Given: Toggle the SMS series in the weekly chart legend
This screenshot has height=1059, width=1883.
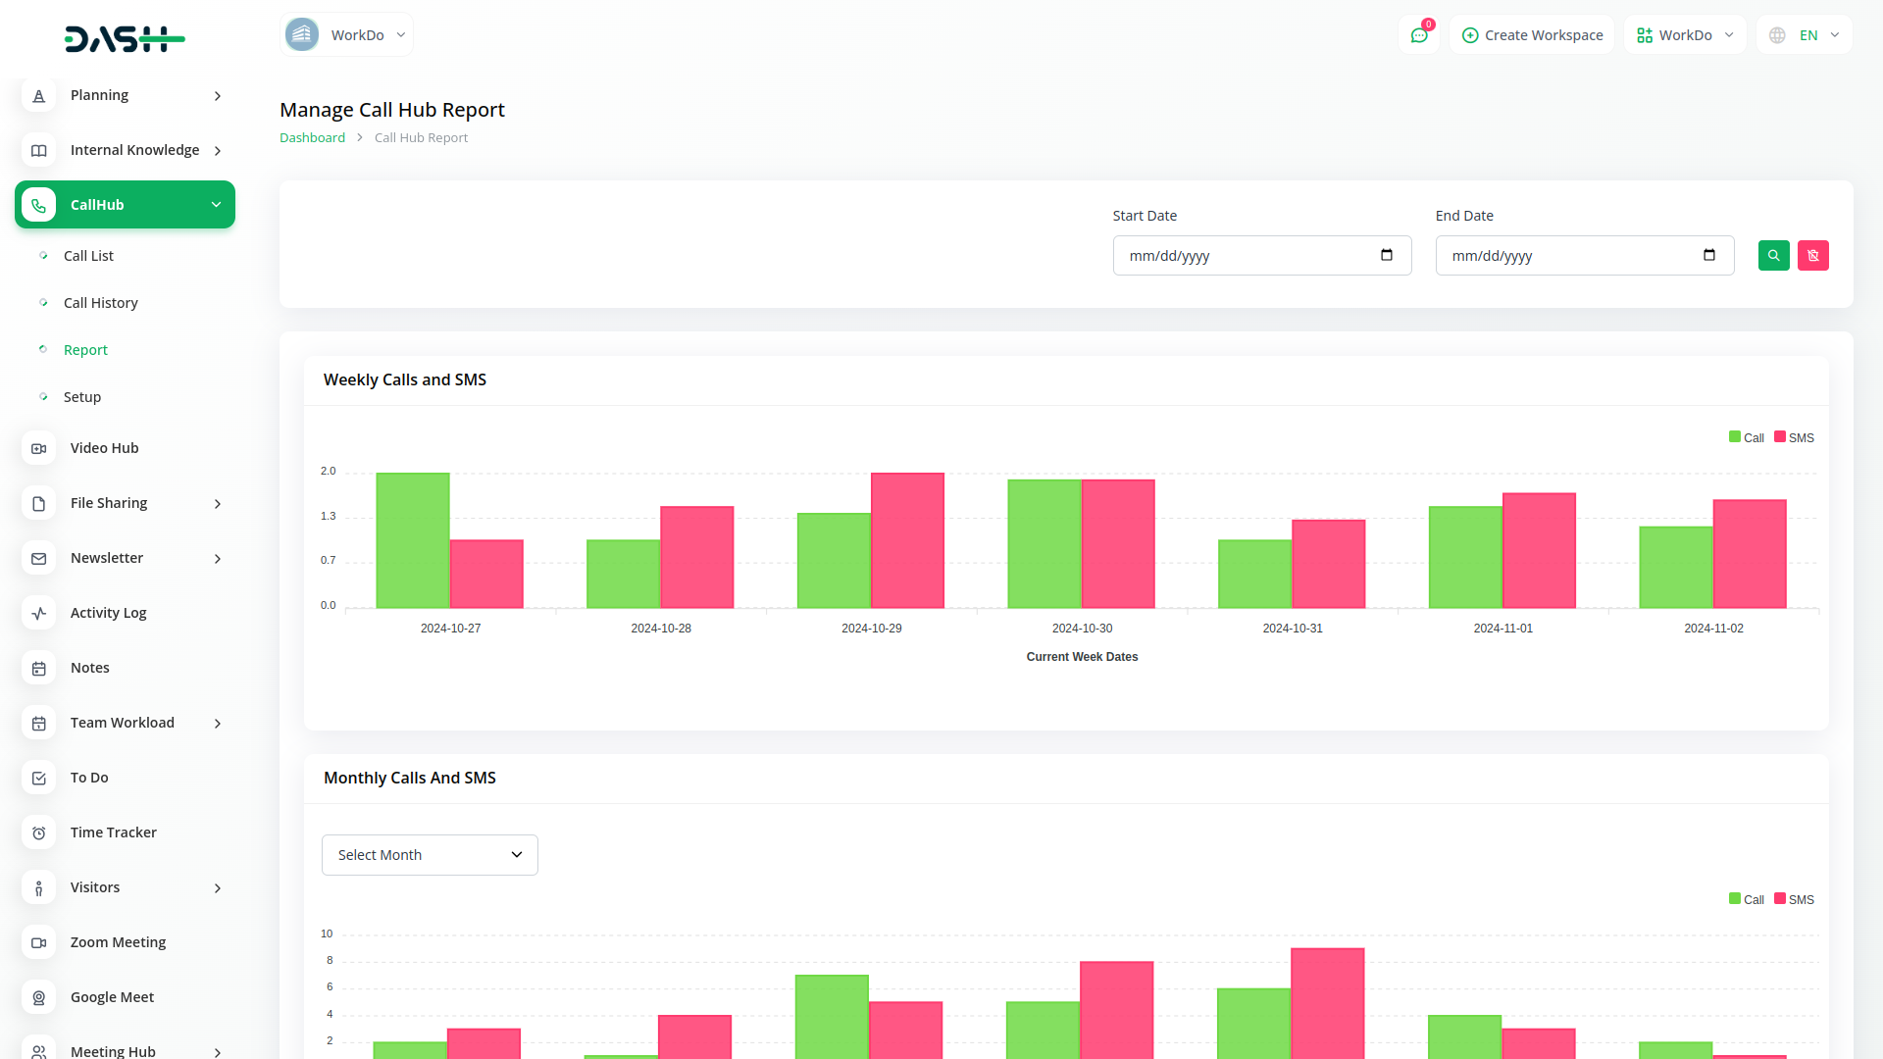Looking at the screenshot, I should click(1794, 437).
